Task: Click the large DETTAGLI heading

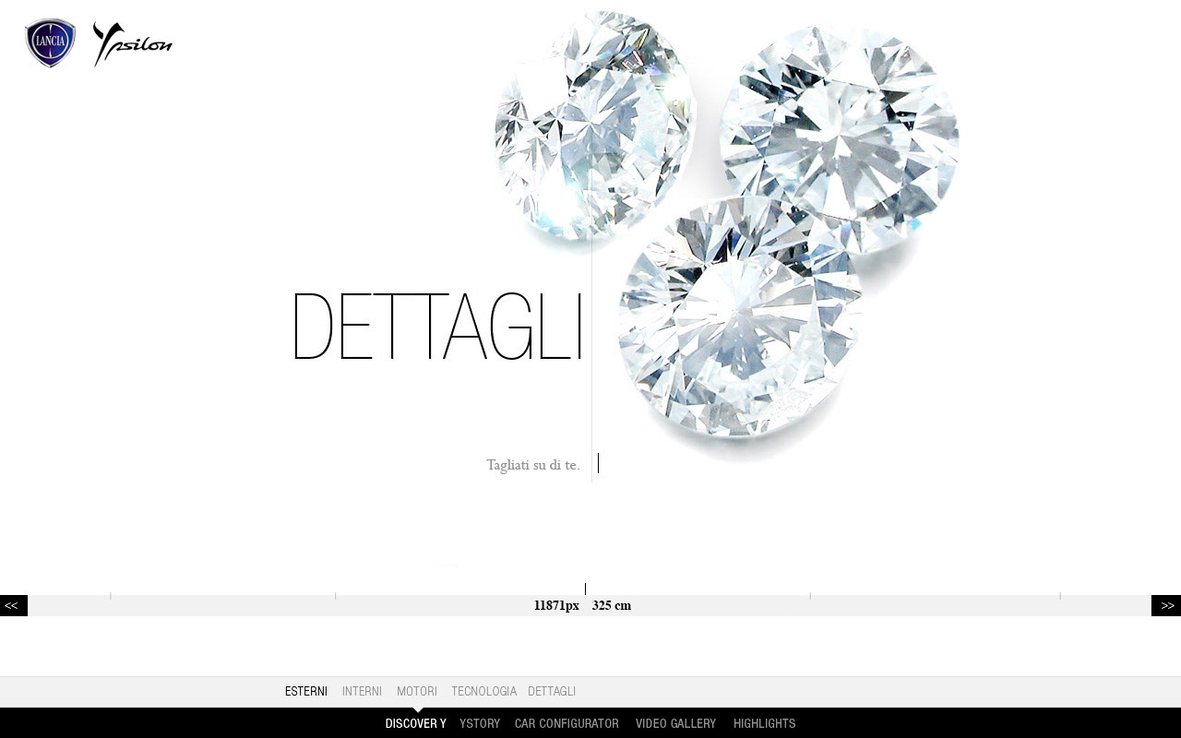Action: (x=437, y=327)
